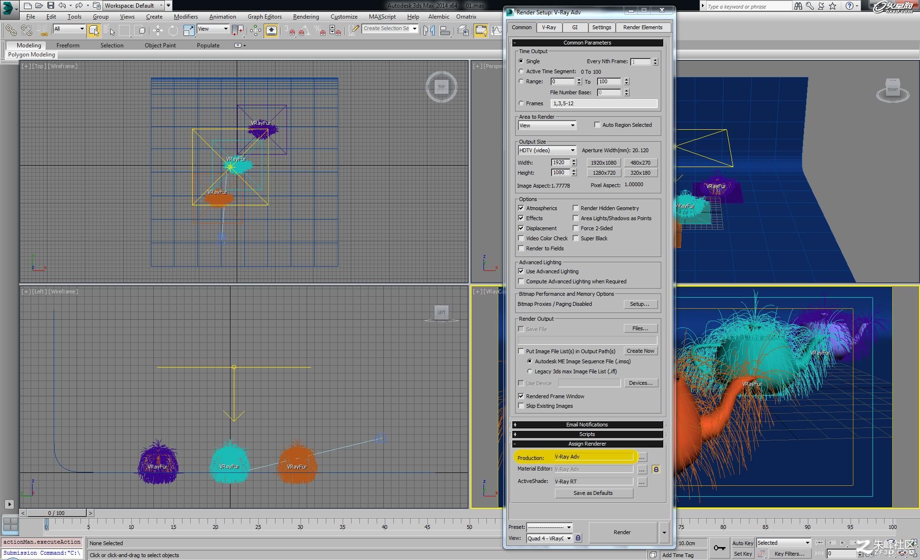The image size is (920, 560).
Task: Click the New Scene icon
Action: coord(27,6)
